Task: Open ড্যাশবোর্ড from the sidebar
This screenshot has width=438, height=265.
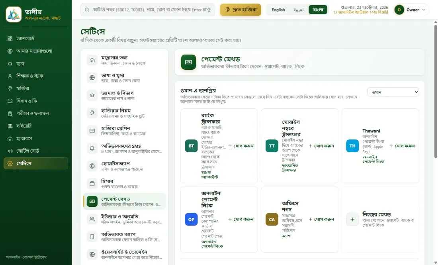Action: (x=36, y=39)
